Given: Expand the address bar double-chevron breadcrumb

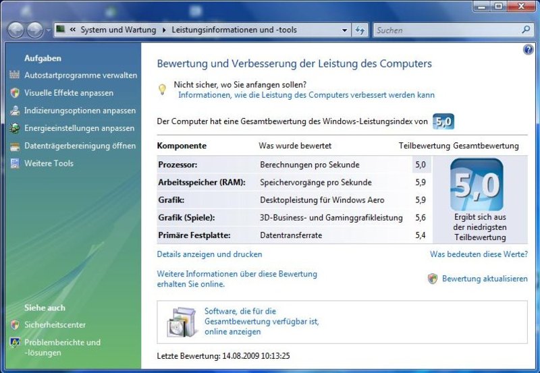Looking at the screenshot, I should pos(72,30).
